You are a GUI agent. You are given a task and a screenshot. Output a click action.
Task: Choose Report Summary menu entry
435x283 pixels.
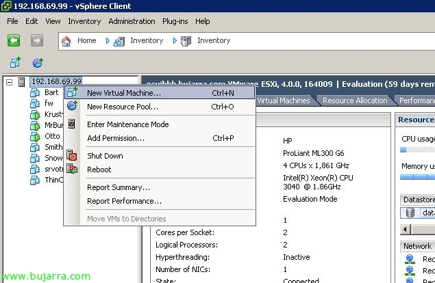tap(160, 187)
